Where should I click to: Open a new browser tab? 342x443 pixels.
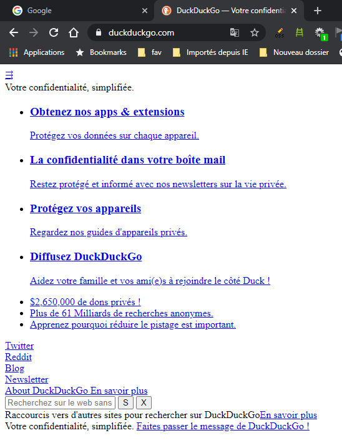(318, 11)
